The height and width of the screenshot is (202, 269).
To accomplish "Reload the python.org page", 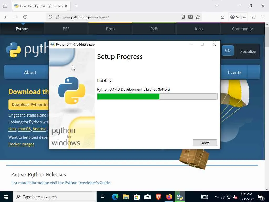I will [25, 17].
